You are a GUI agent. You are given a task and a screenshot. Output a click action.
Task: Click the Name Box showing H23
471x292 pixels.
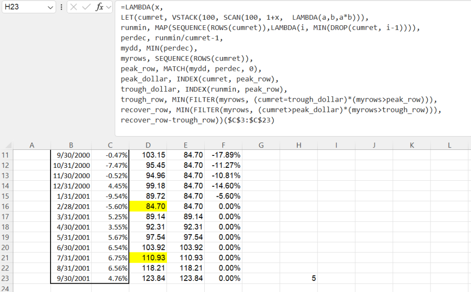point(23,8)
